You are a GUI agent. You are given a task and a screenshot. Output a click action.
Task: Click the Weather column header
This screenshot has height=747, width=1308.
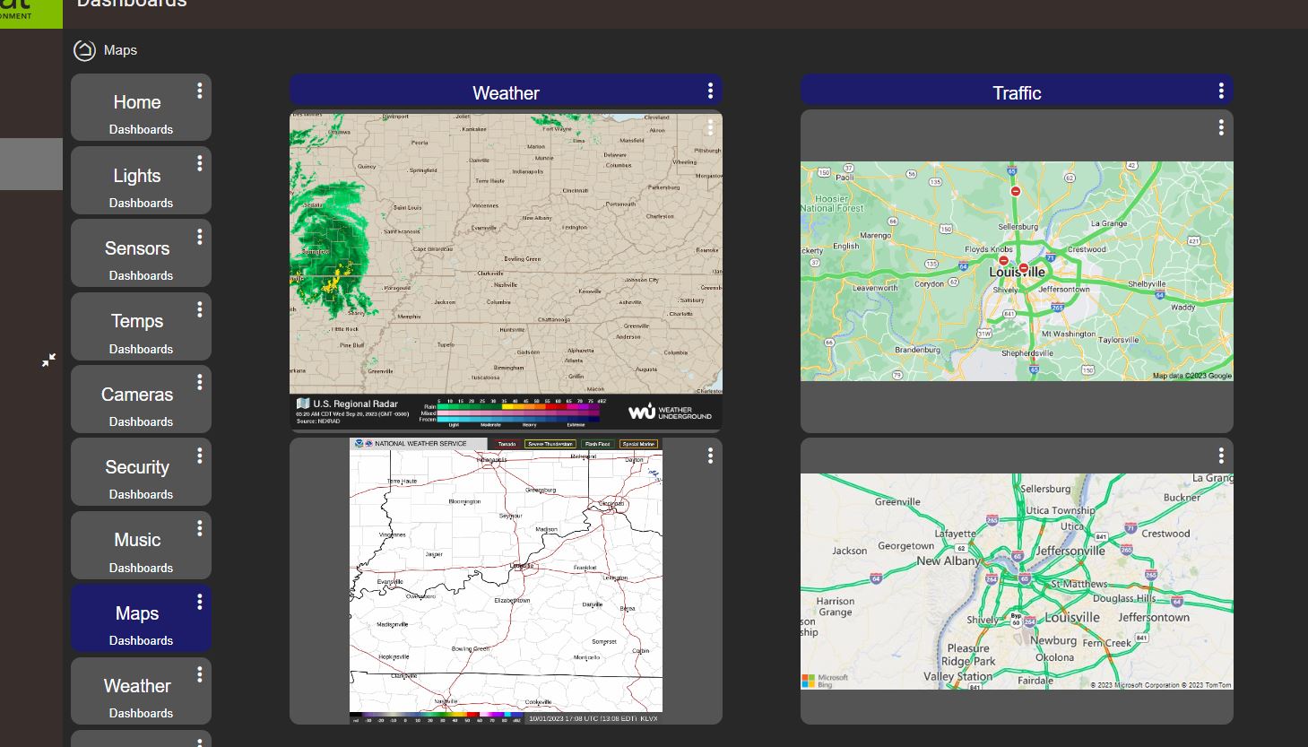tap(506, 91)
